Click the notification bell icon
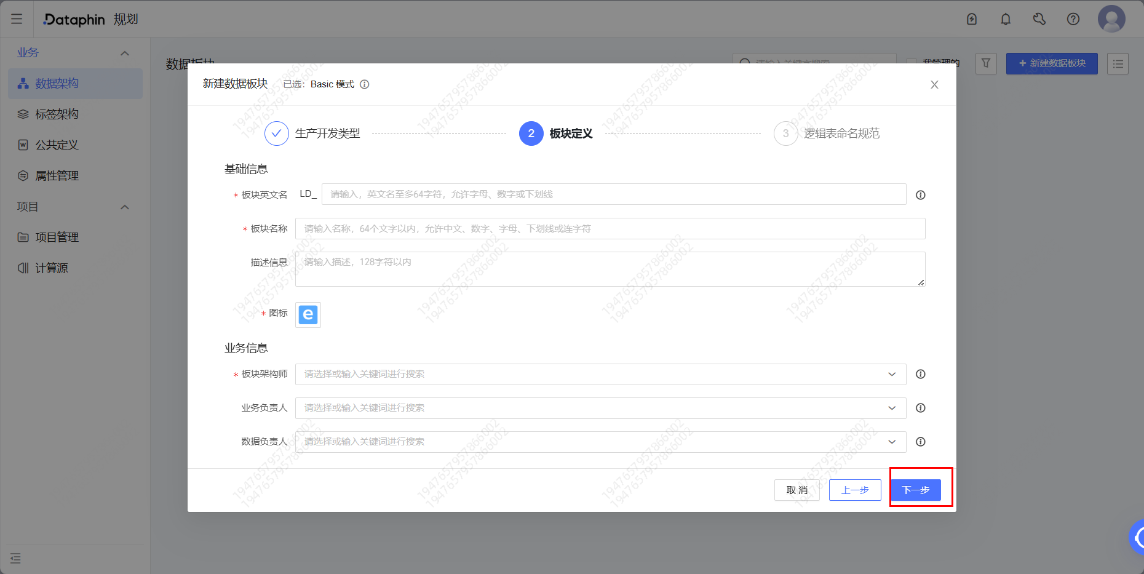Image resolution: width=1144 pixels, height=574 pixels. pos(1006,18)
